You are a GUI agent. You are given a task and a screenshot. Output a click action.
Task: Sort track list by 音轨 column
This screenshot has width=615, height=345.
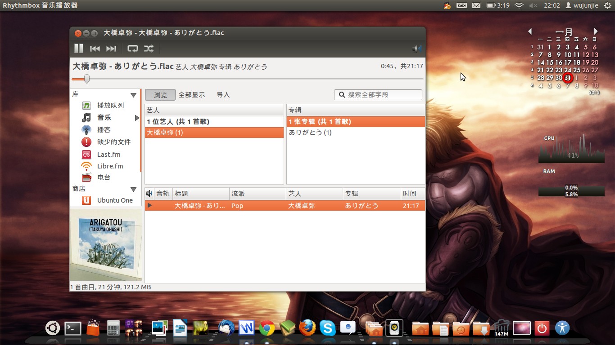163,194
